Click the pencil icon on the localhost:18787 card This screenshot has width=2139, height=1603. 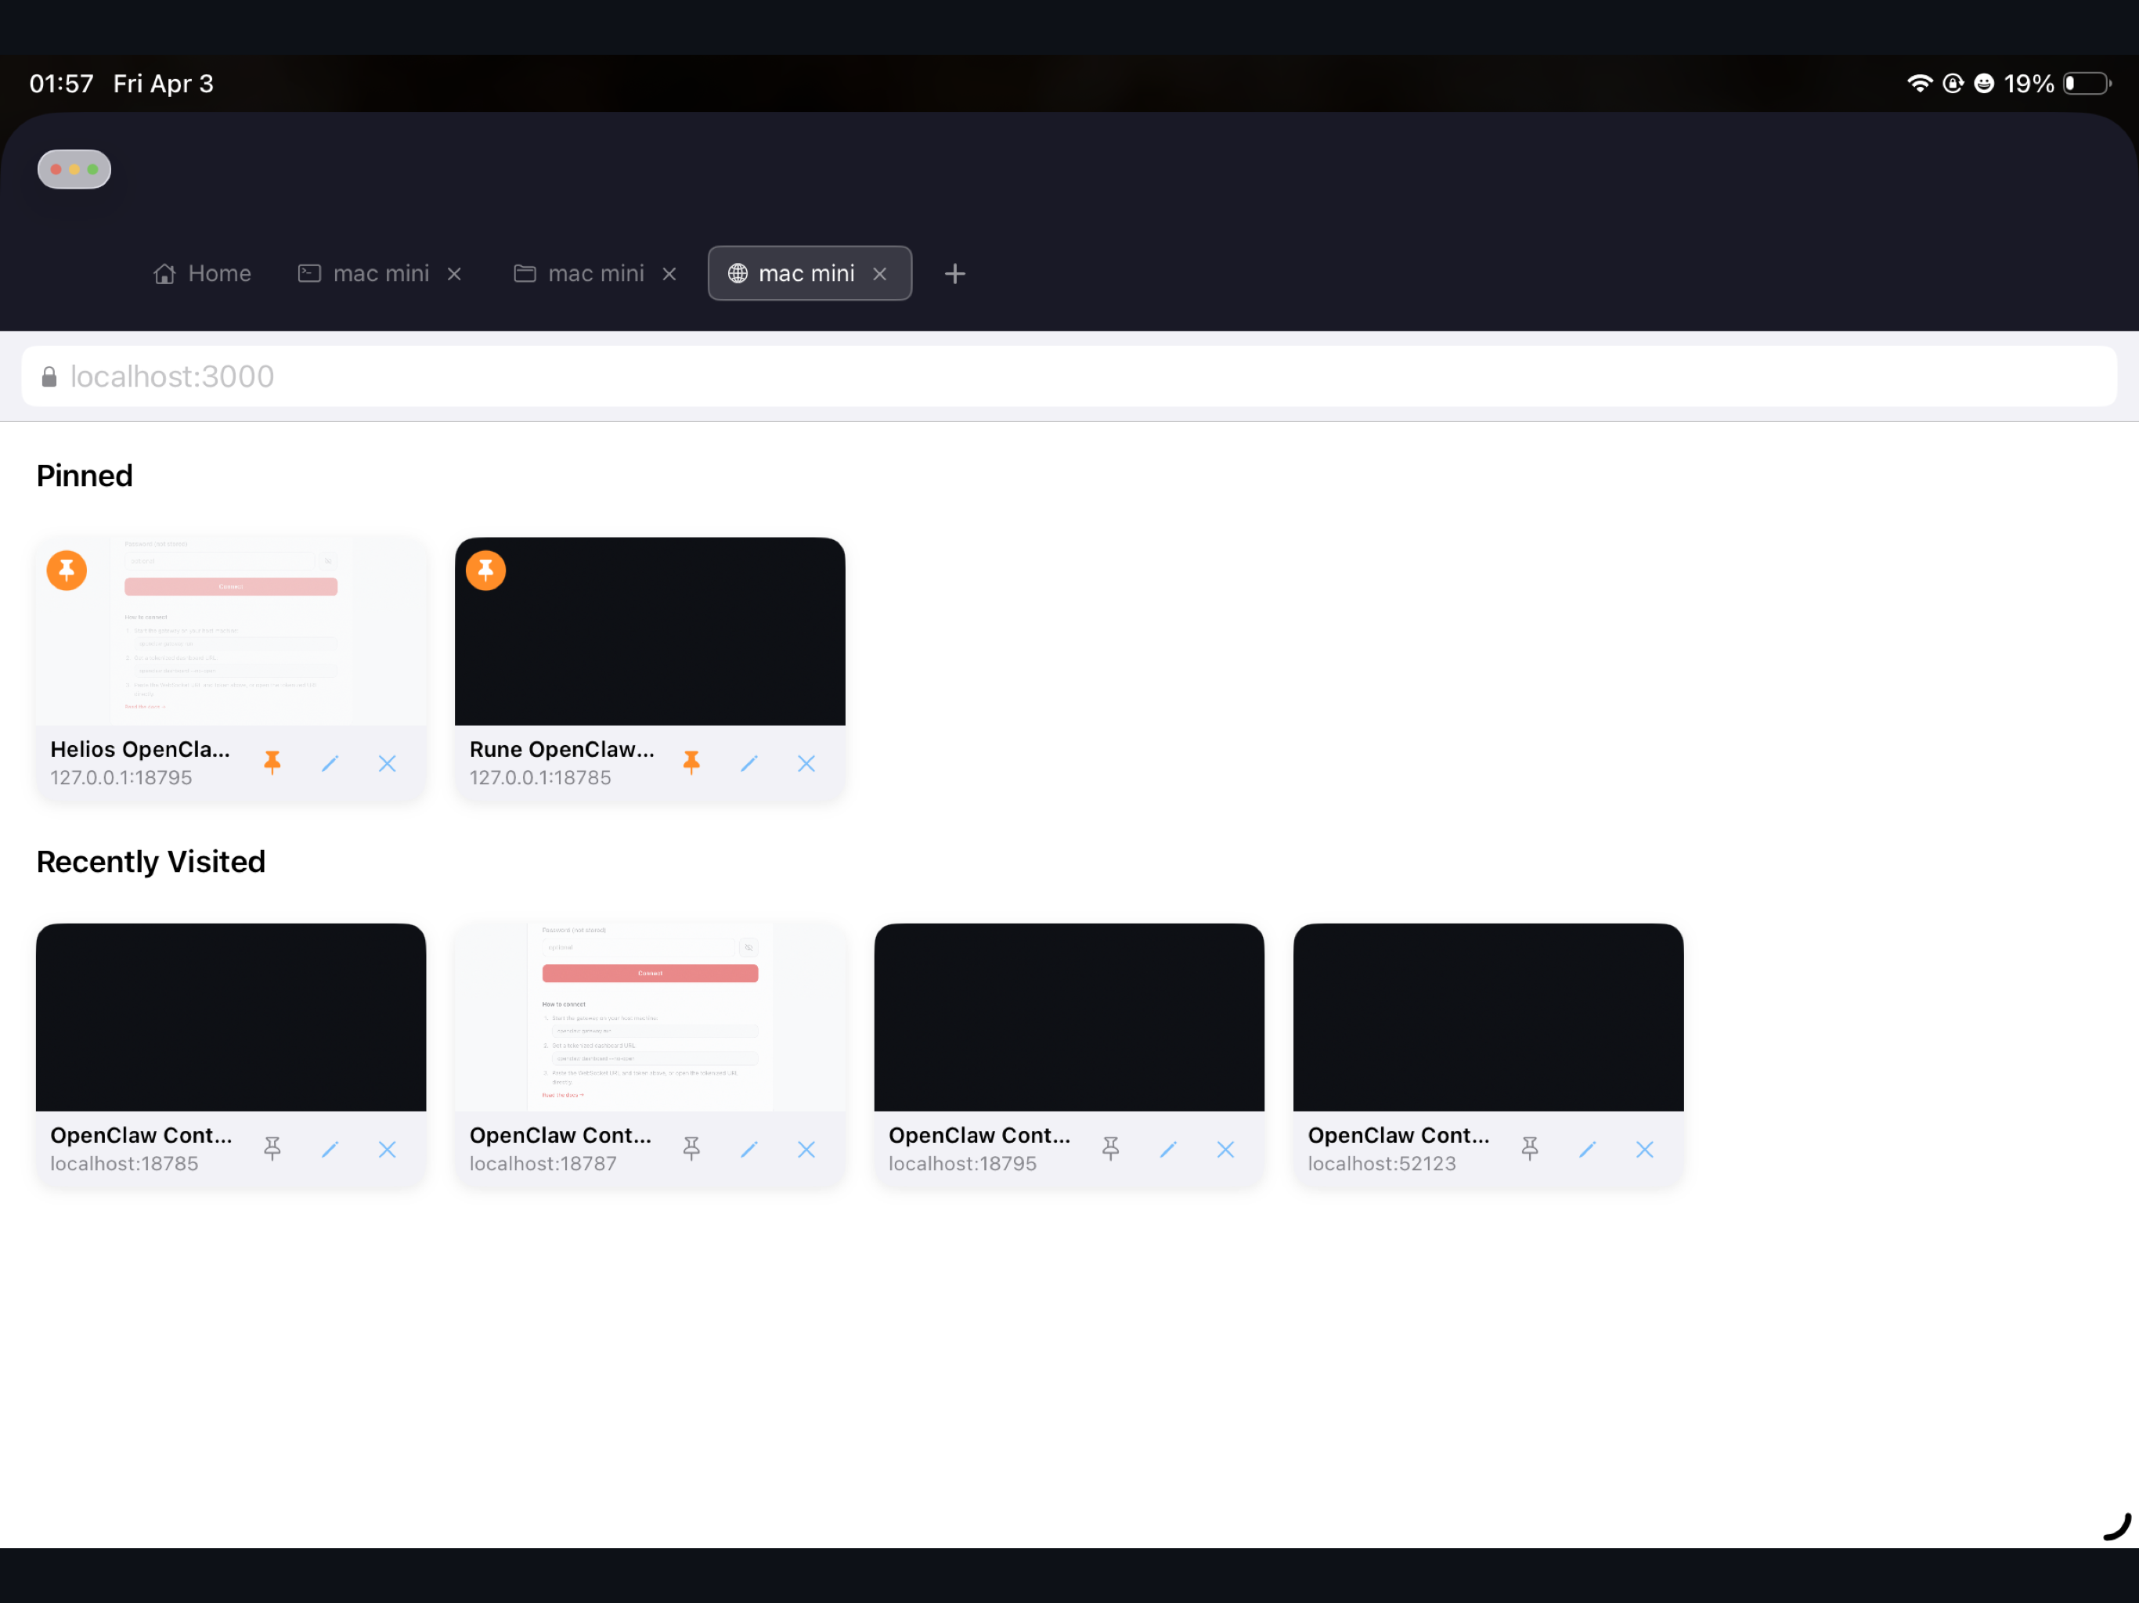click(x=749, y=1150)
